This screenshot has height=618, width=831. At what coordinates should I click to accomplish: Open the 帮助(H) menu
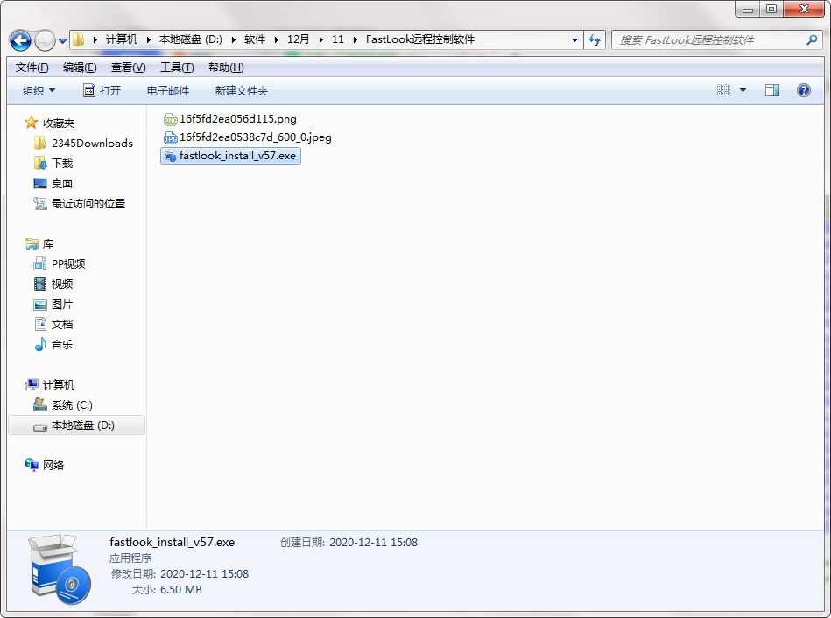[x=226, y=67]
